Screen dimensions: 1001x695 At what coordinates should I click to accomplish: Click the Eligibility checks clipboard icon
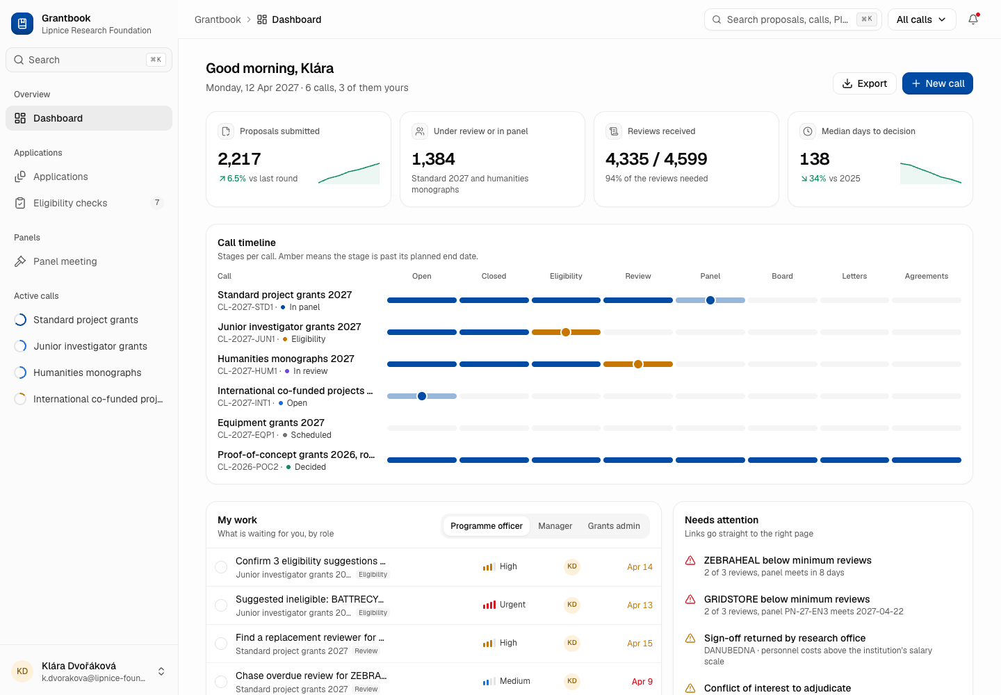tap(20, 203)
